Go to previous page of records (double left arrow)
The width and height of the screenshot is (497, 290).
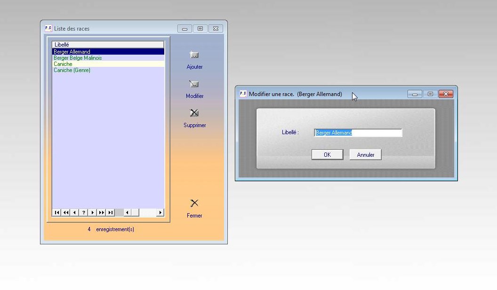[x=66, y=213]
